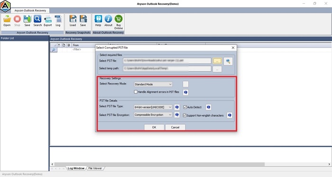The width and height of the screenshot is (332, 177).
Task: Enable Handle Alignment errors in PST files
Action: (x=136, y=92)
